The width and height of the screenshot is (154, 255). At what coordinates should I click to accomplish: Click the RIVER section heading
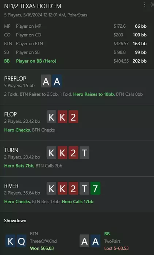coord(11,186)
